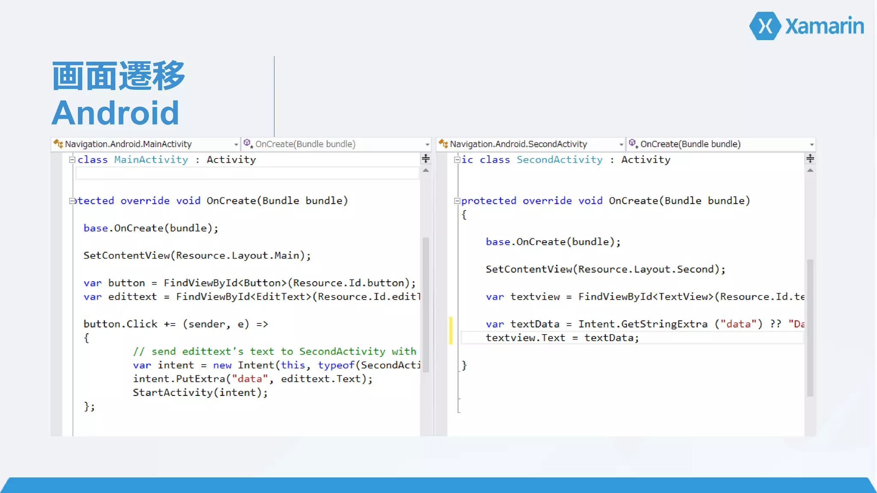Click left editor vertical scrollbar thumb
Image resolution: width=877 pixels, height=493 pixels.
(x=426, y=304)
